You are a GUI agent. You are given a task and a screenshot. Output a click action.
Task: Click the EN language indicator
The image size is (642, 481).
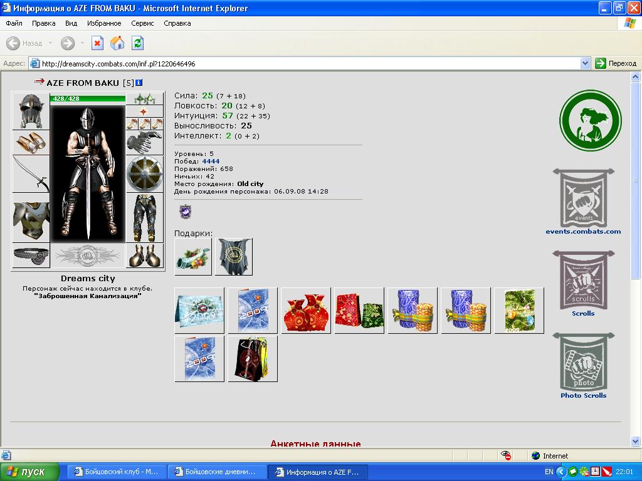click(549, 472)
